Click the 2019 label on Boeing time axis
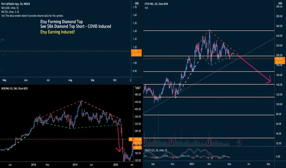 (75, 165)
